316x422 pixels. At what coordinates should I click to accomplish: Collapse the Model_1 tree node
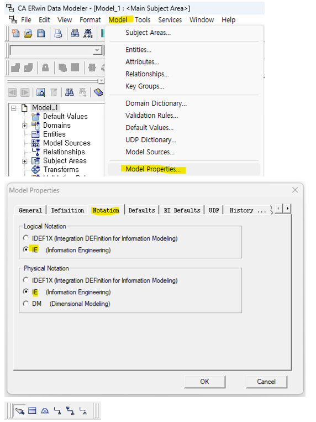click(13, 108)
